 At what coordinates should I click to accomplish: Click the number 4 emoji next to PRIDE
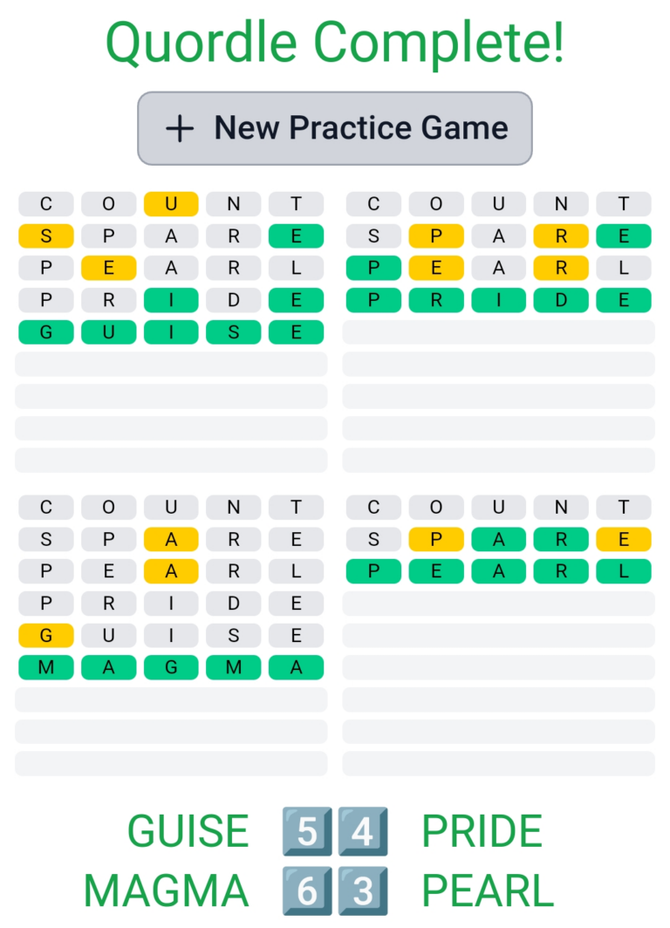point(362,830)
